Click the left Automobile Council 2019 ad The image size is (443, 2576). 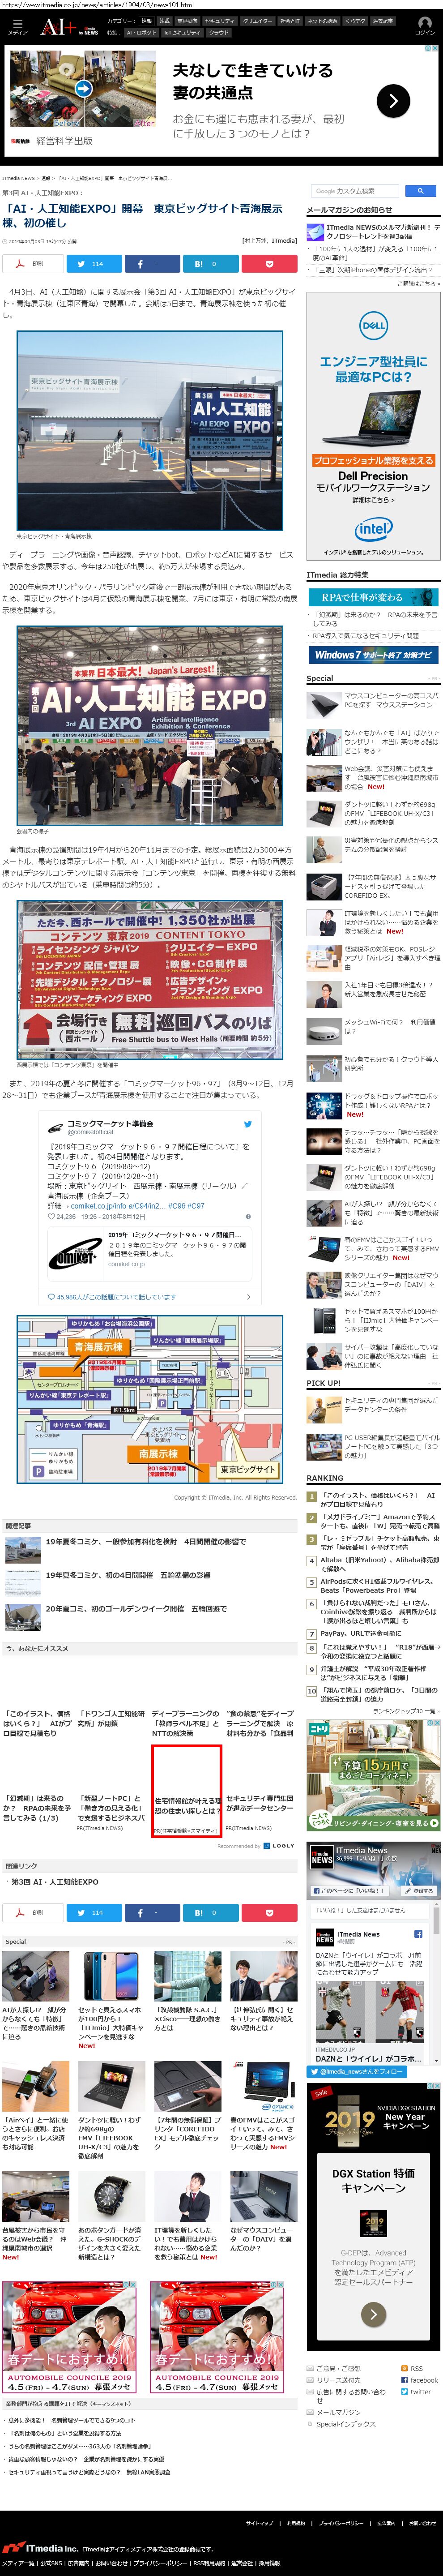(70, 2338)
